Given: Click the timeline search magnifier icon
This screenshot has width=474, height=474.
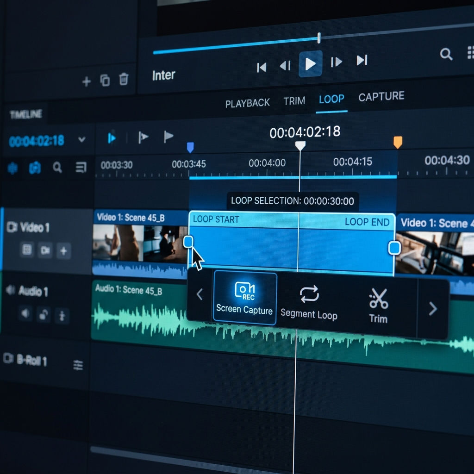Looking at the screenshot, I should [57, 167].
